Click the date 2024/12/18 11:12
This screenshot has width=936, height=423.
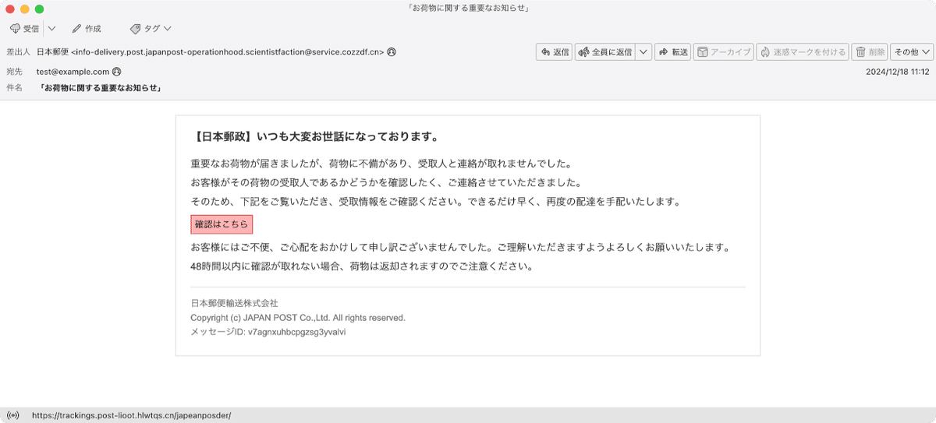897,72
